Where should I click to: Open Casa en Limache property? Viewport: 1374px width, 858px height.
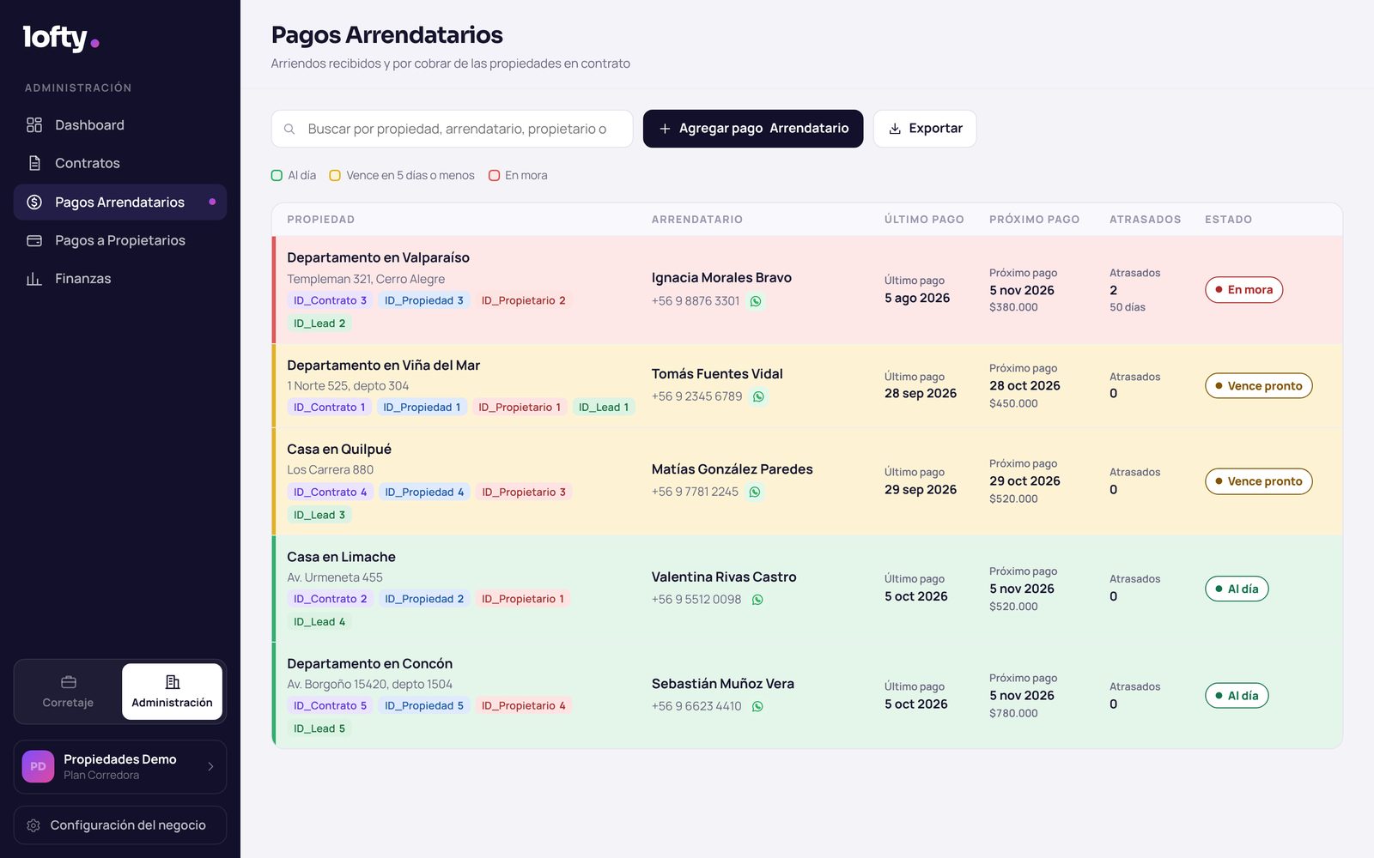[341, 557]
